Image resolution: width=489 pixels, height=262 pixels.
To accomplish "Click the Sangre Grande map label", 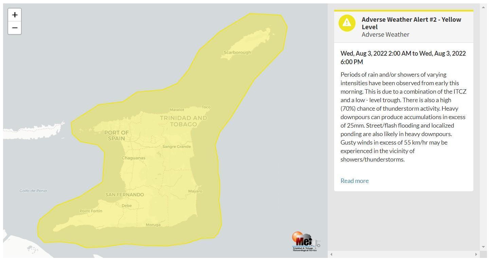I will click(177, 147).
